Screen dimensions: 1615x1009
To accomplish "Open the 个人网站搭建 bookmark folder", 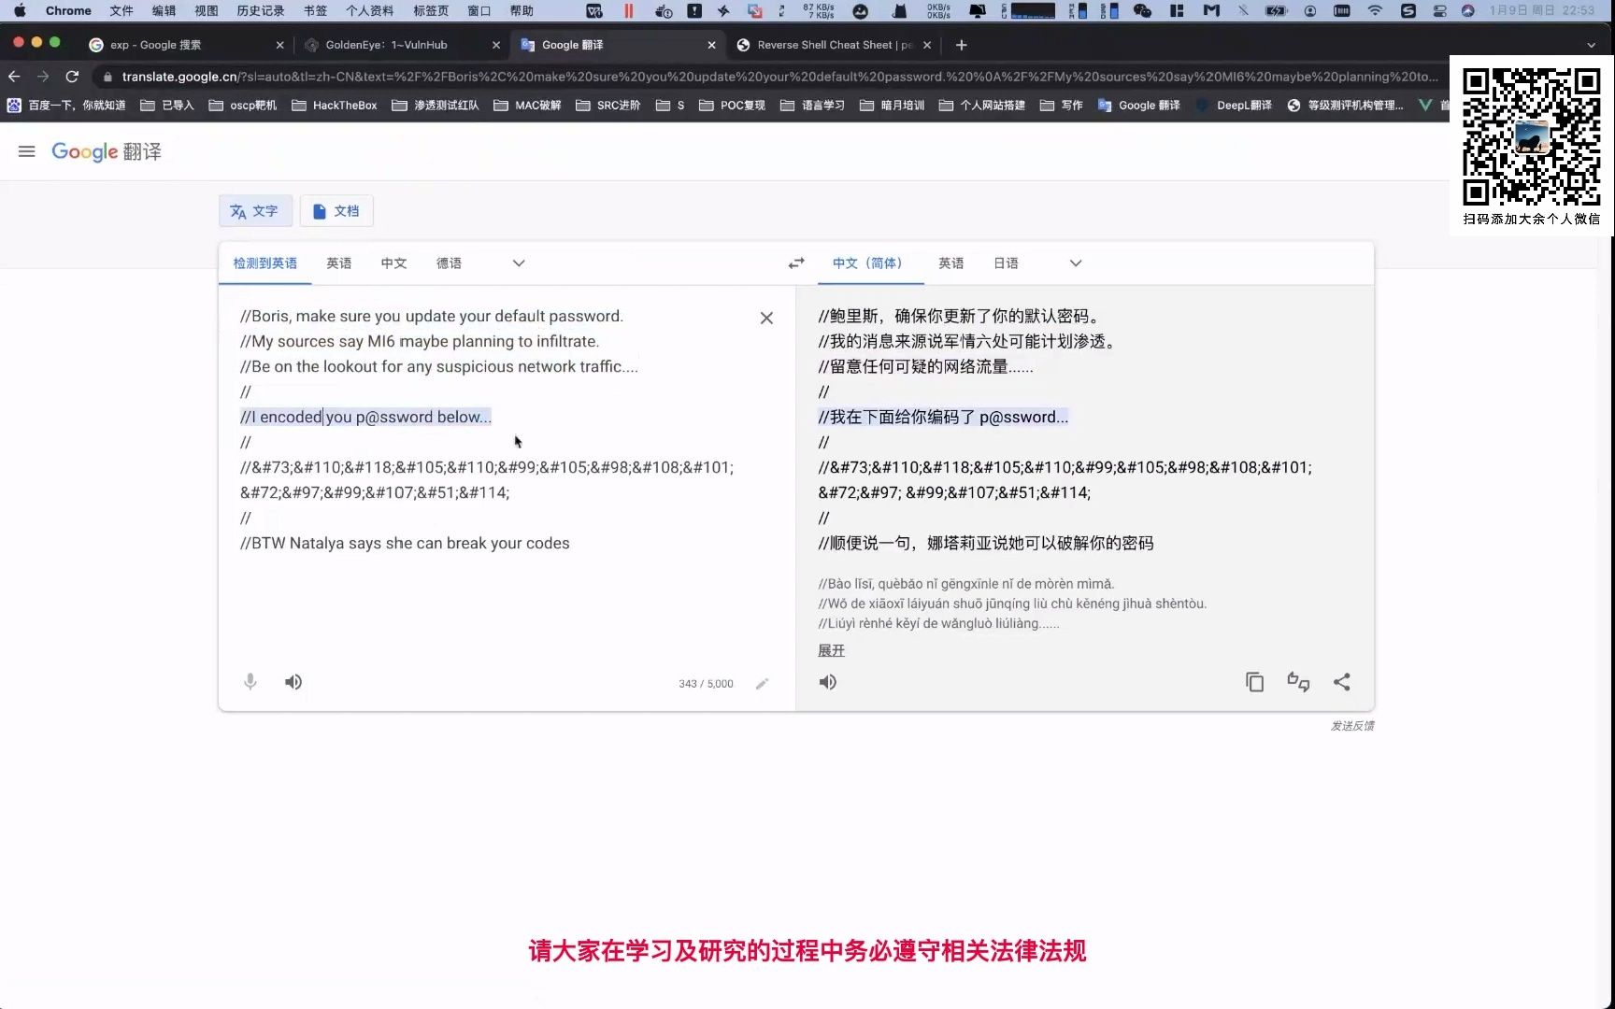I will pos(982,106).
